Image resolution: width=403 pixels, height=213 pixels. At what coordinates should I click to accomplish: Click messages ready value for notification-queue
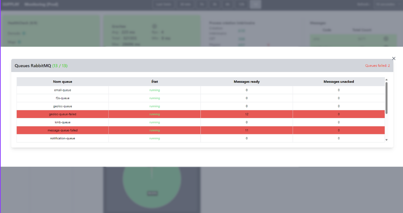pos(246,138)
